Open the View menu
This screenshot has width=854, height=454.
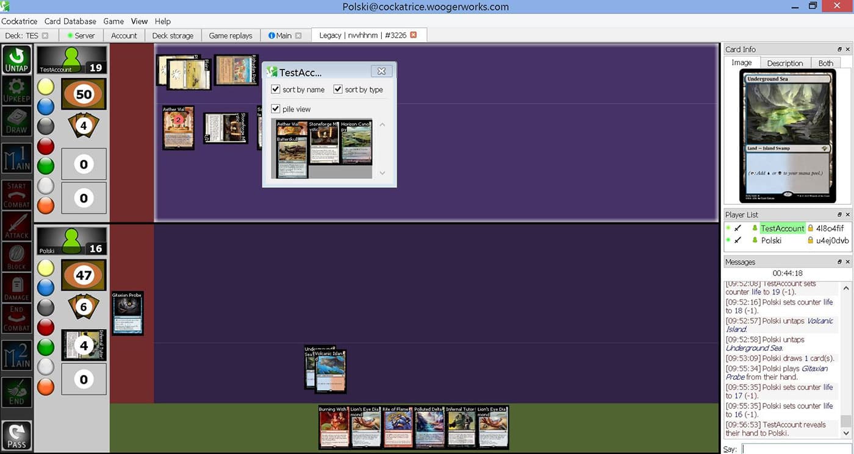(139, 21)
